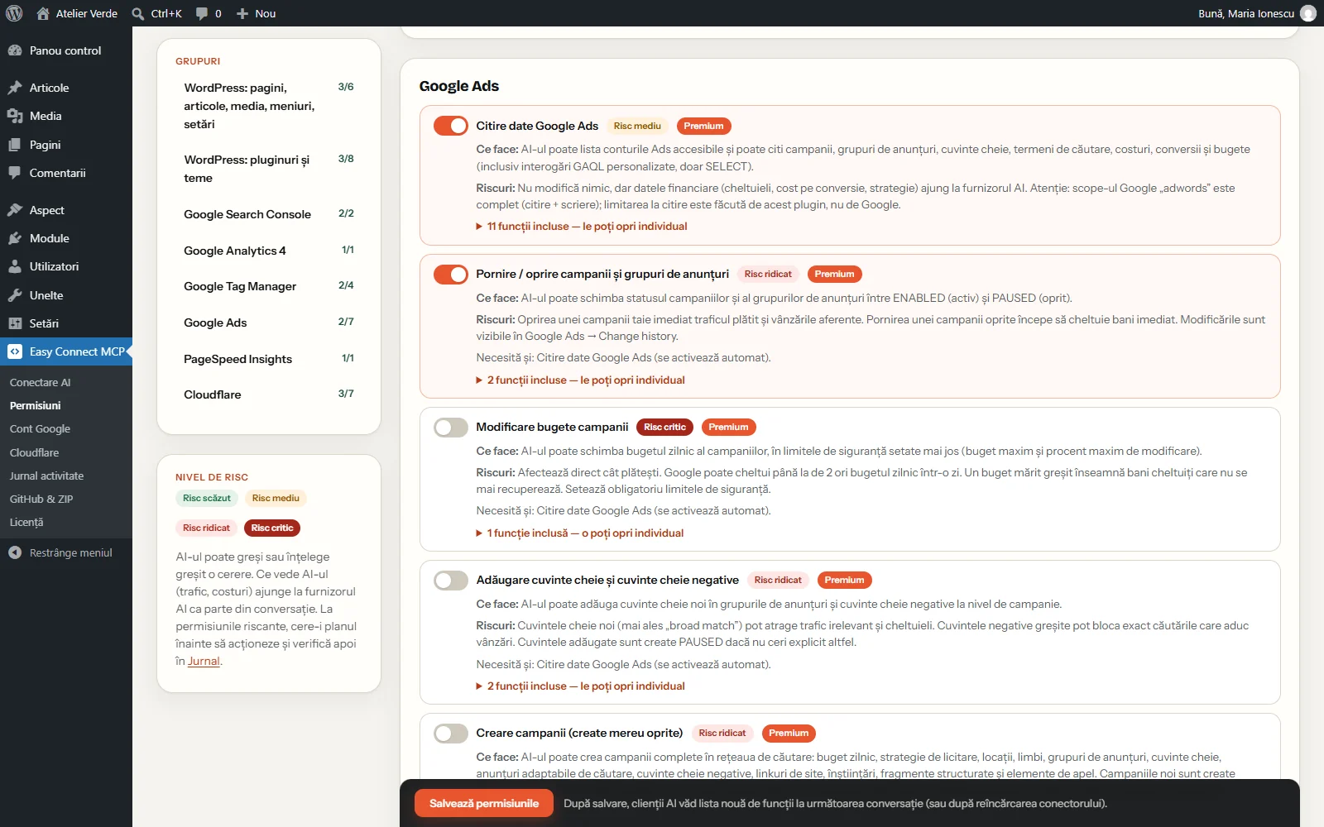Click the comment count 0 in admin bar
This screenshot has height=827, width=1324.
(x=218, y=13)
